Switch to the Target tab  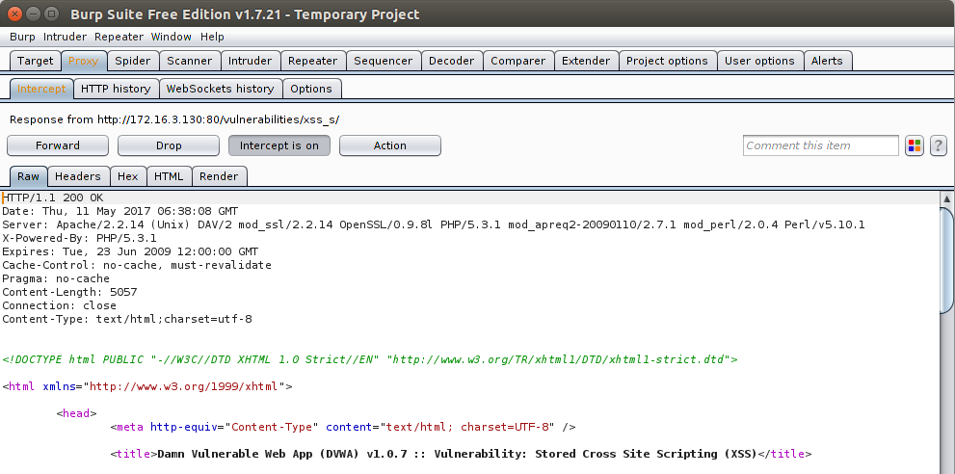[x=36, y=61]
